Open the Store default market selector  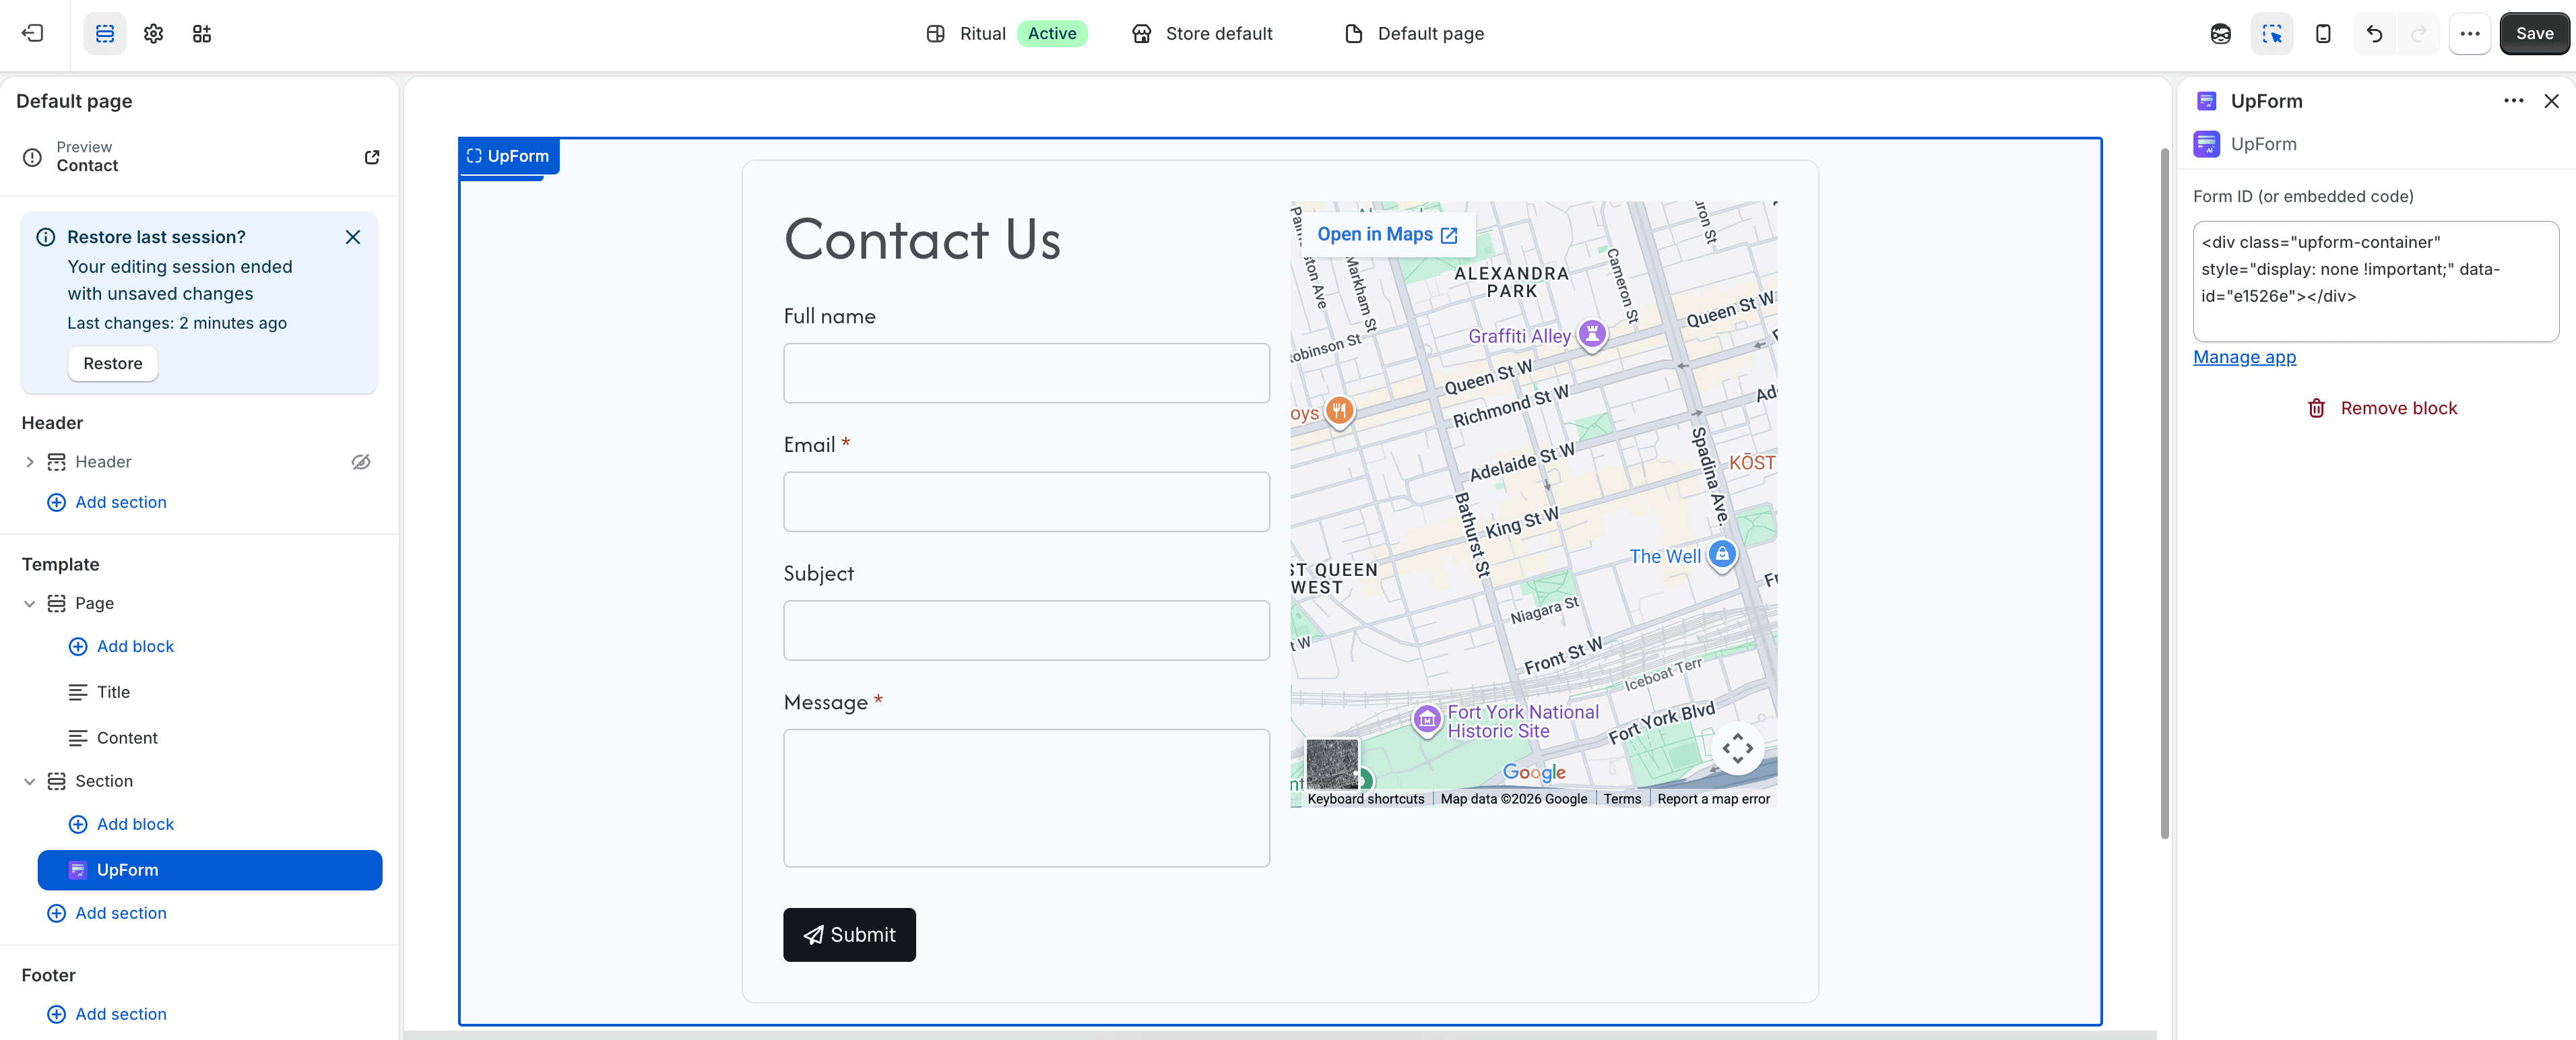pos(1203,33)
